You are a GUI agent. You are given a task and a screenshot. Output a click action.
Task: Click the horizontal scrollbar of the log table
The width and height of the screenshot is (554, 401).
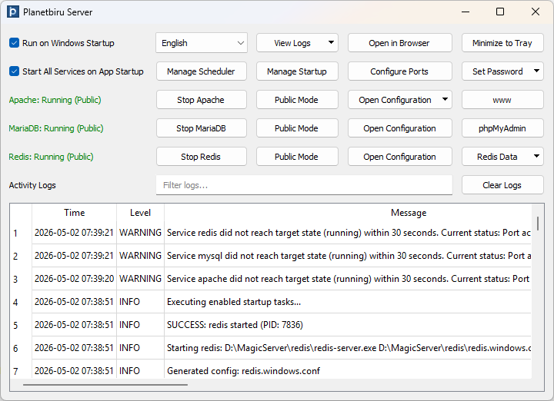click(105, 385)
